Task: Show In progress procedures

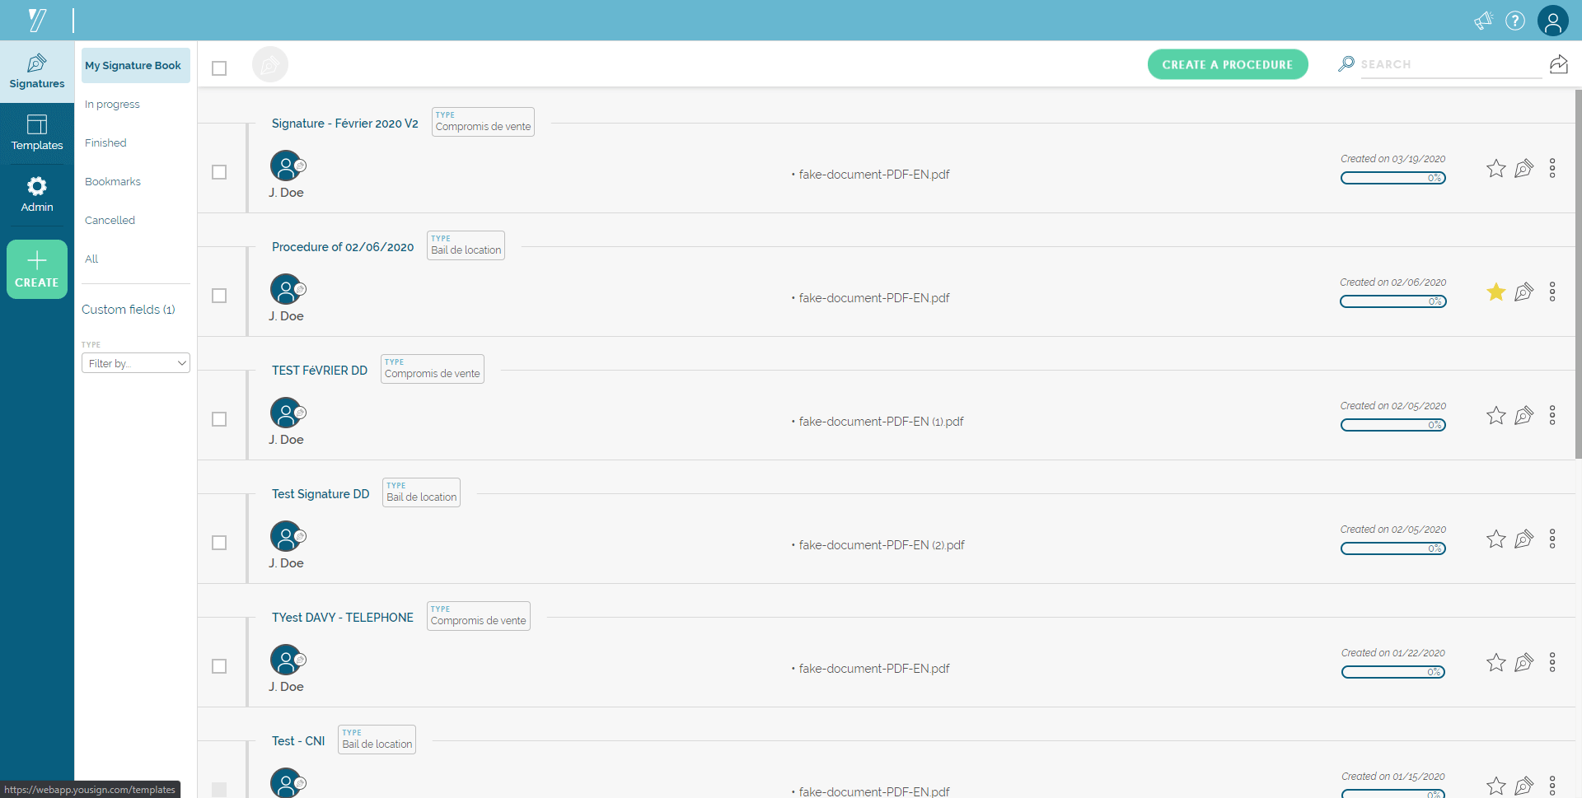Action: (x=112, y=105)
